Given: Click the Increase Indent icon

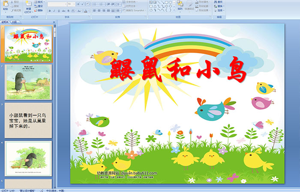Looking at the screenshot, I should (113, 4).
